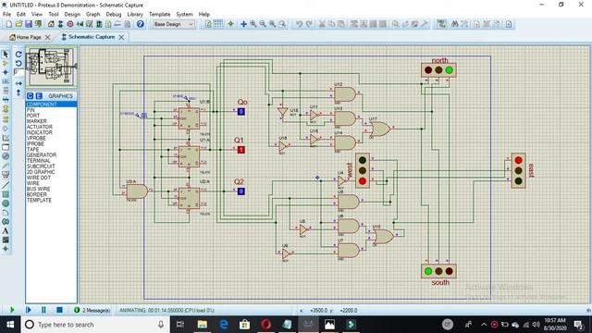The height and width of the screenshot is (333, 592).
Task: Open the Edit menu
Action: (21, 15)
